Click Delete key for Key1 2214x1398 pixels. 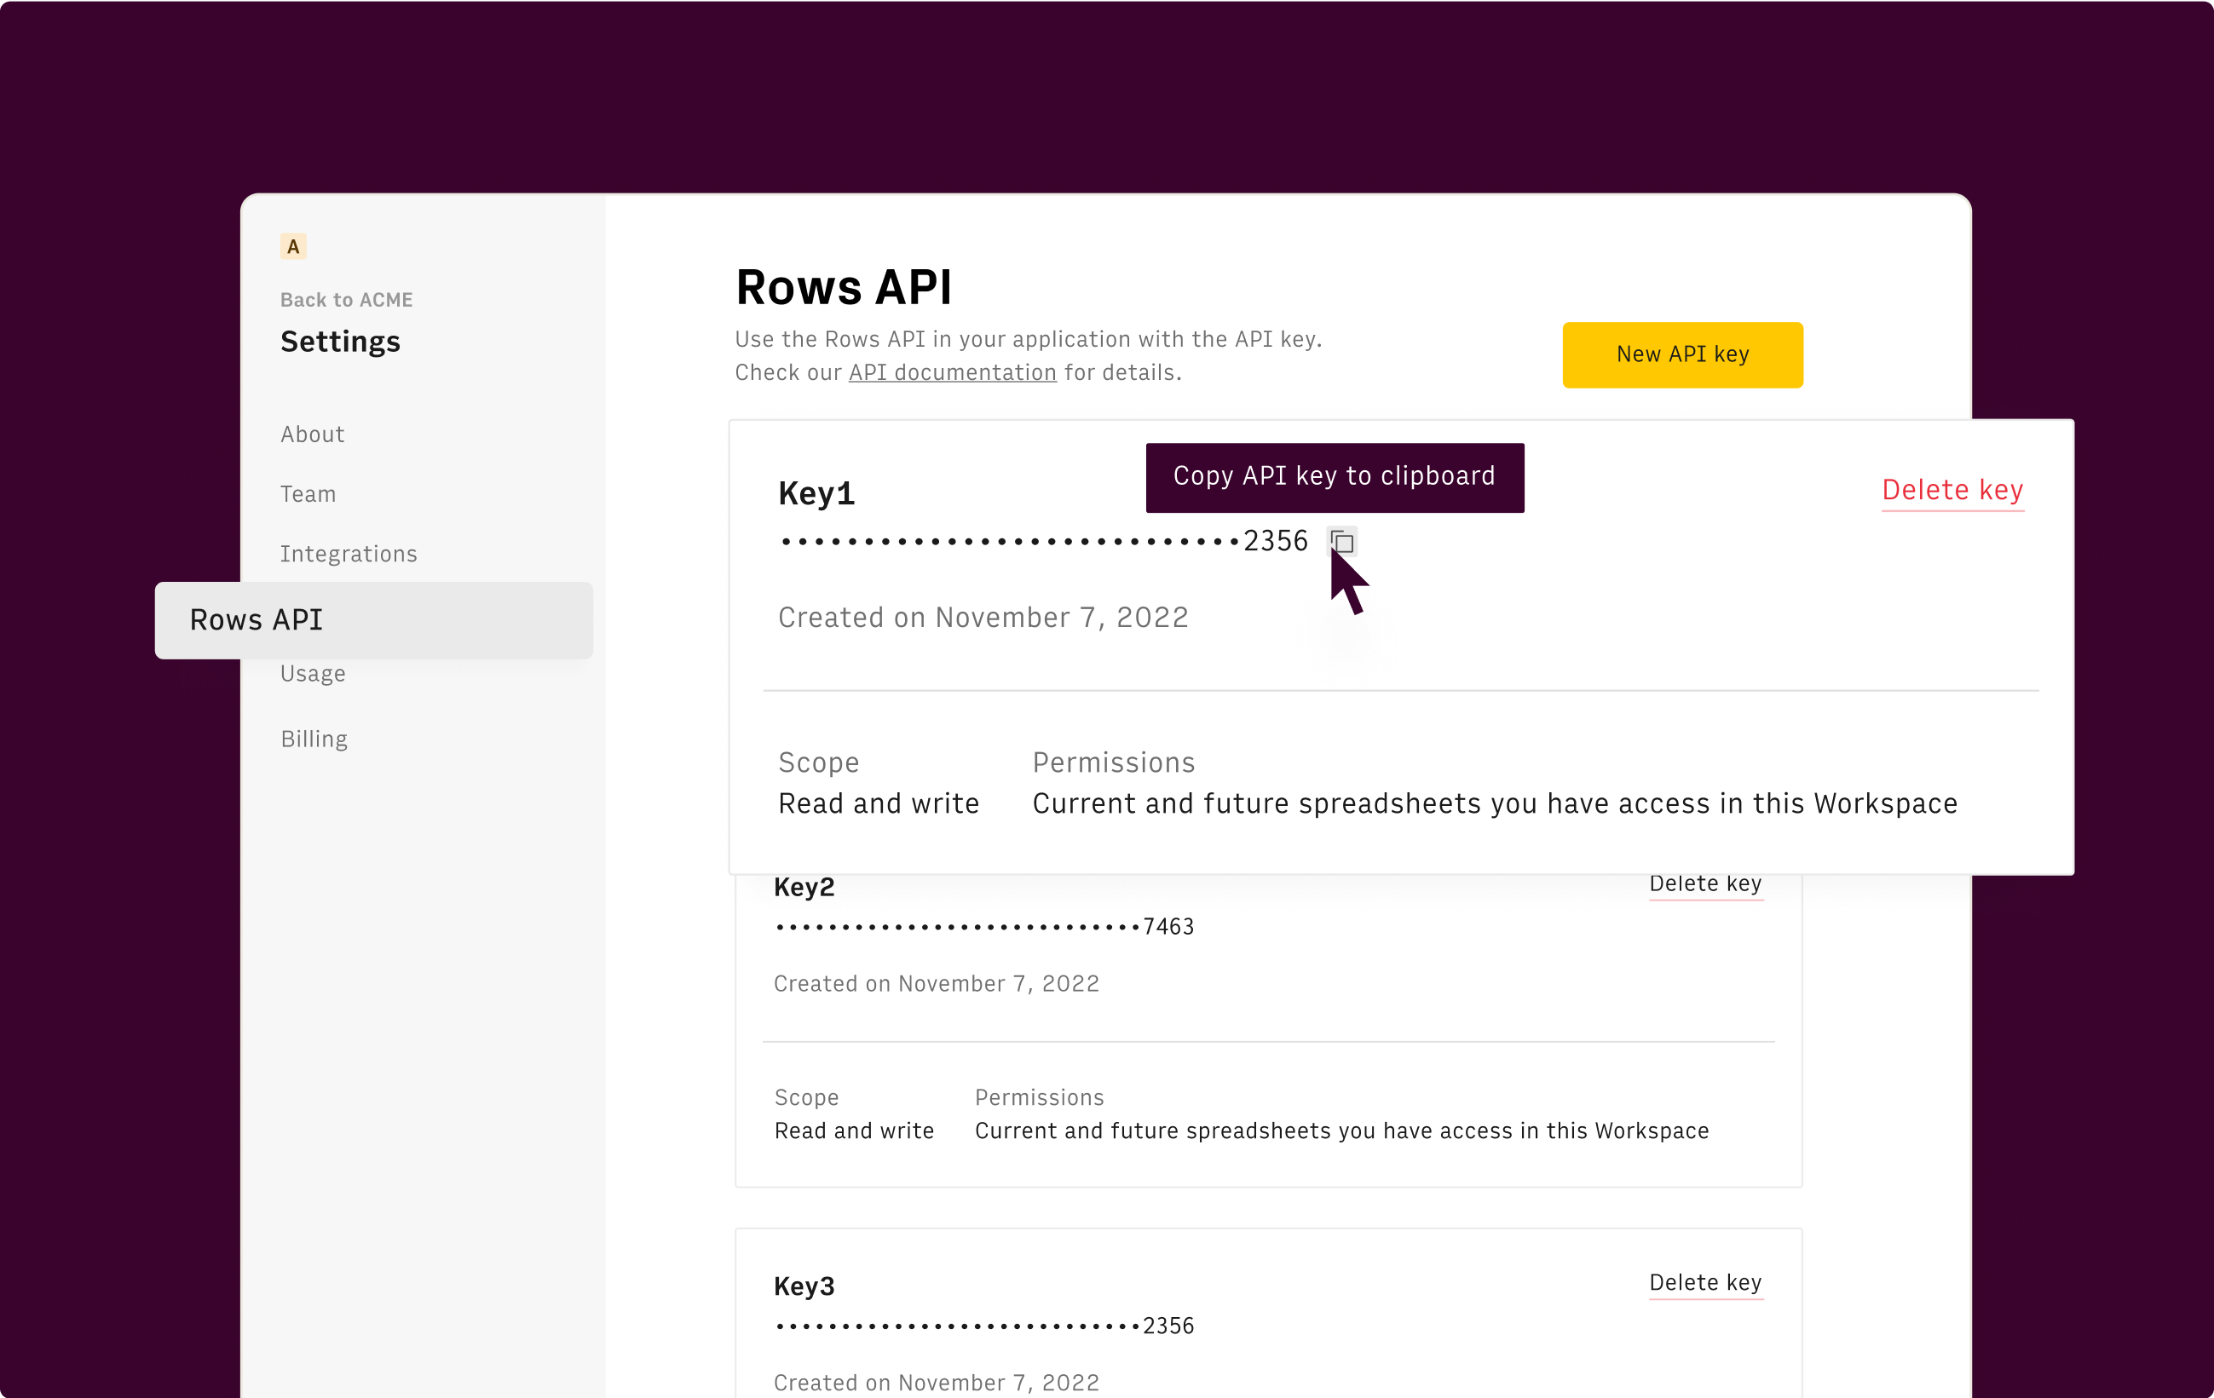(x=1952, y=490)
